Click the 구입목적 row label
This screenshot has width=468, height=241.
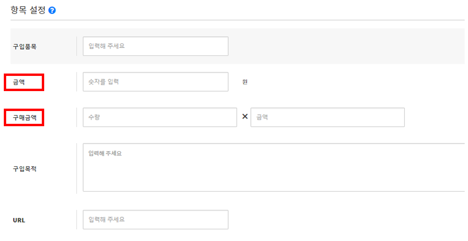tap(25, 169)
